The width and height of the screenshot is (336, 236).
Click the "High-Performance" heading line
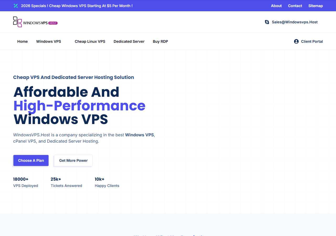tap(79, 105)
